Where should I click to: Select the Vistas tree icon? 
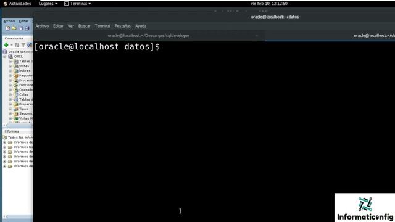(16, 66)
